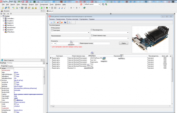The image size is (177, 113).
Task: Select the ImageList1 component icon on form
Action: (104, 59)
